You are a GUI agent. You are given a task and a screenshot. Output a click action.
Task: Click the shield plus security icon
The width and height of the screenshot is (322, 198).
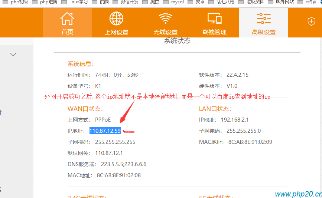coord(311,22)
